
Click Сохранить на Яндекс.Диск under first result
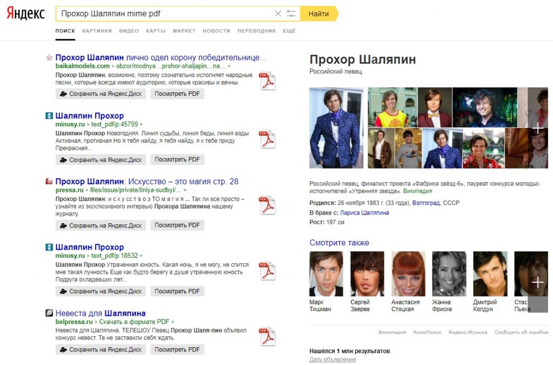[100, 94]
